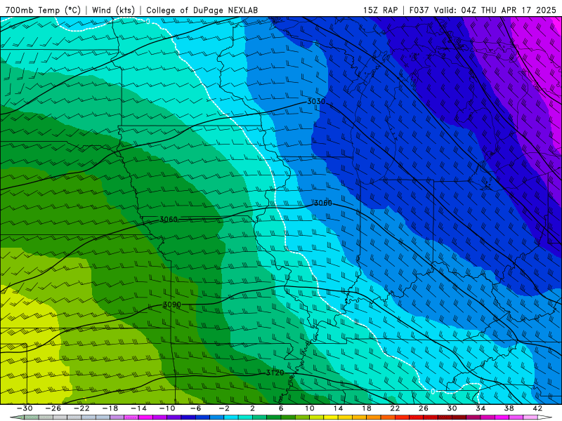Click the 'F037' forecast hour label
Image resolution: width=562 pixels, height=421 pixels.
click(419, 10)
